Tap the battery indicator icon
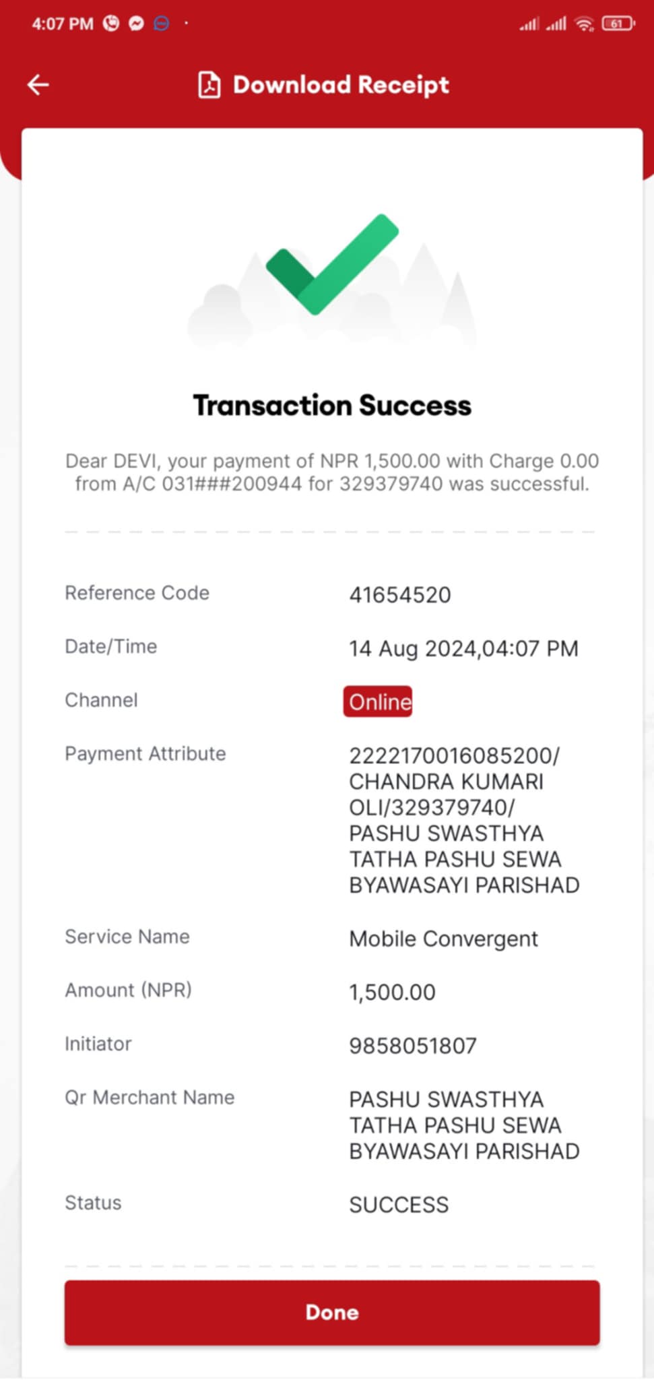The image size is (654, 1380). pyautogui.click(x=618, y=24)
